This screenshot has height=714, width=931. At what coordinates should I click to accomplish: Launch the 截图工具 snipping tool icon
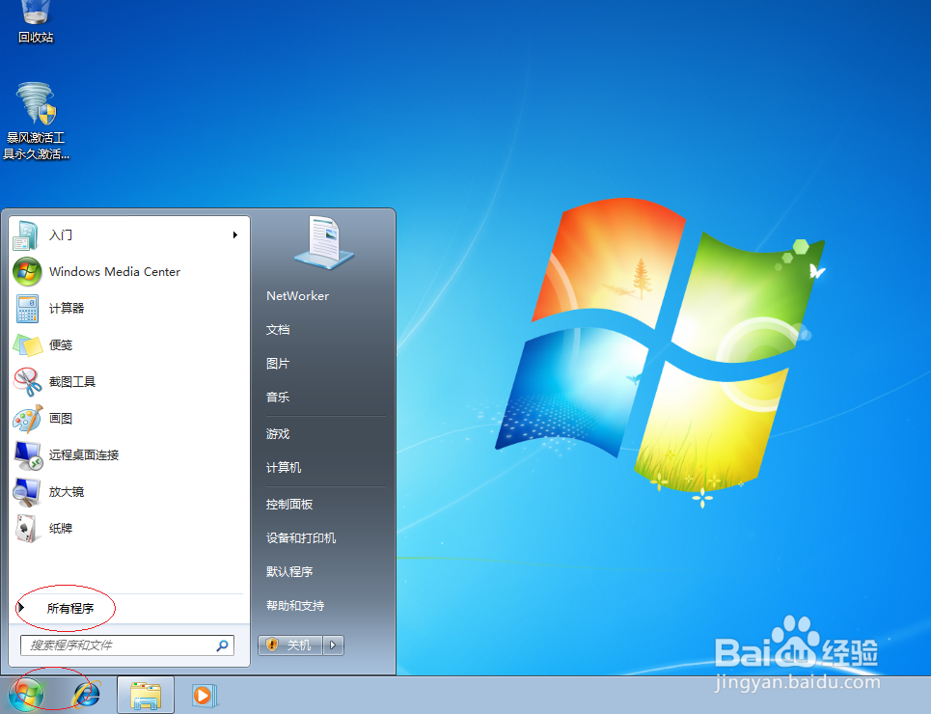(x=27, y=382)
